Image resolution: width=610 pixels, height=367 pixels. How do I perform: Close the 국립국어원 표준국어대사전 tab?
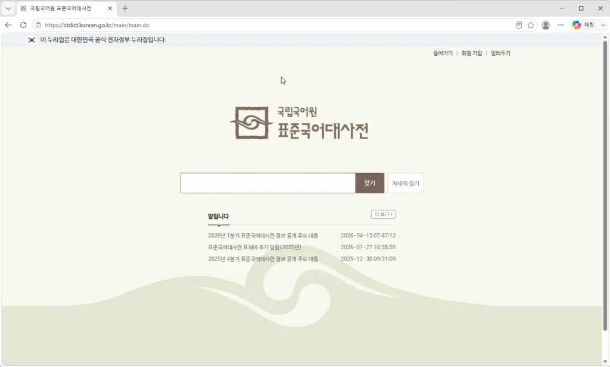click(x=110, y=8)
